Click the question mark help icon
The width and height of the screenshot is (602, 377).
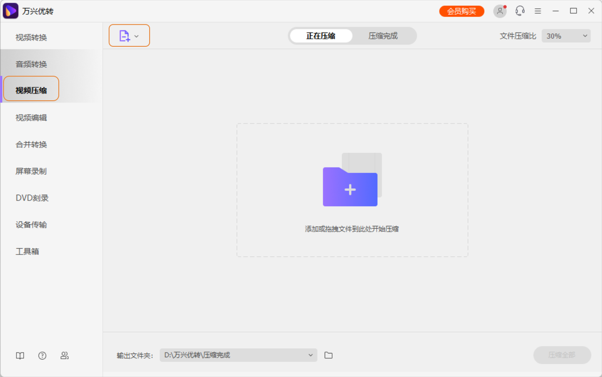tap(42, 355)
